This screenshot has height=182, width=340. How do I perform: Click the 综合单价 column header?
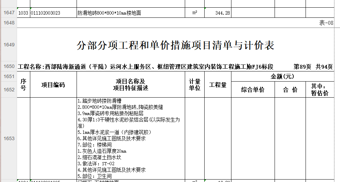click(253, 90)
